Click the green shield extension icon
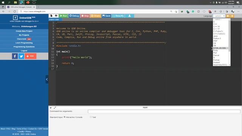 pyautogui.click(x=182, y=11)
